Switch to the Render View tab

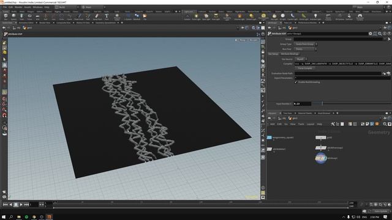pyautogui.click(x=45, y=23)
